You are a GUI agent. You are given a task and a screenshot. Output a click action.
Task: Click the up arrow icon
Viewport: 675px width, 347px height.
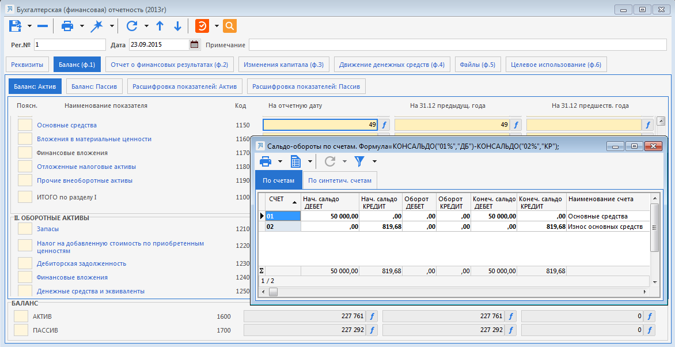160,26
